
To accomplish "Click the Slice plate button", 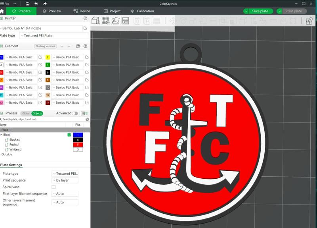I will pyautogui.click(x=260, y=11).
